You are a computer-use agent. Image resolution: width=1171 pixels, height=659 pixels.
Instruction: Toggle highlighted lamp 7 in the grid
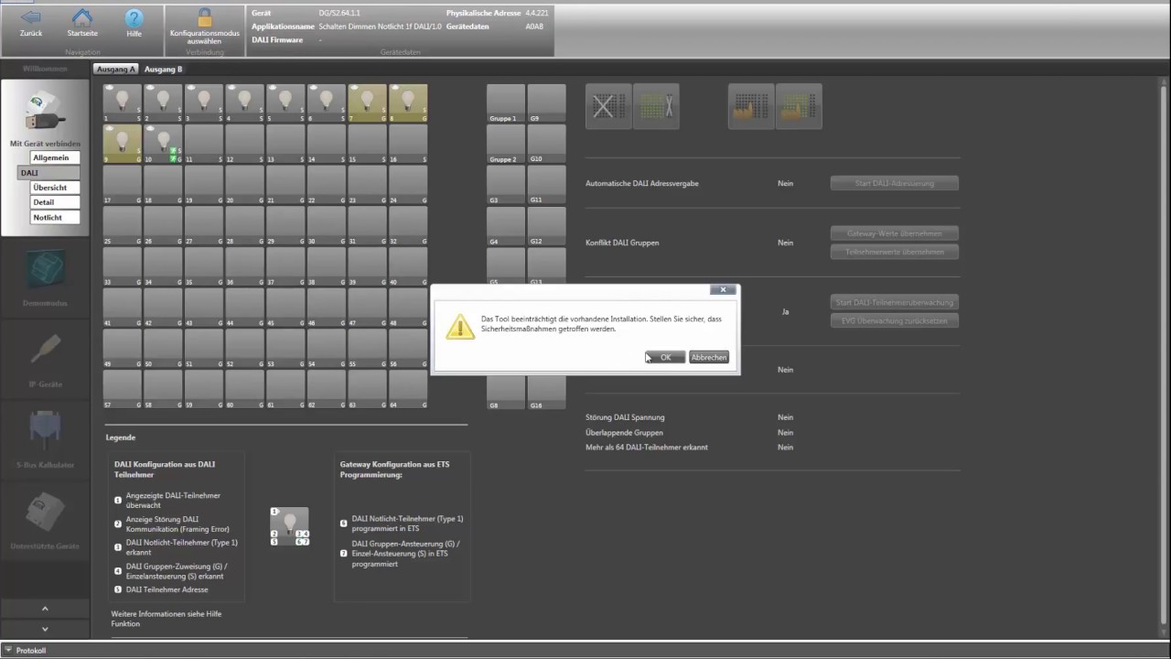[x=366, y=103]
